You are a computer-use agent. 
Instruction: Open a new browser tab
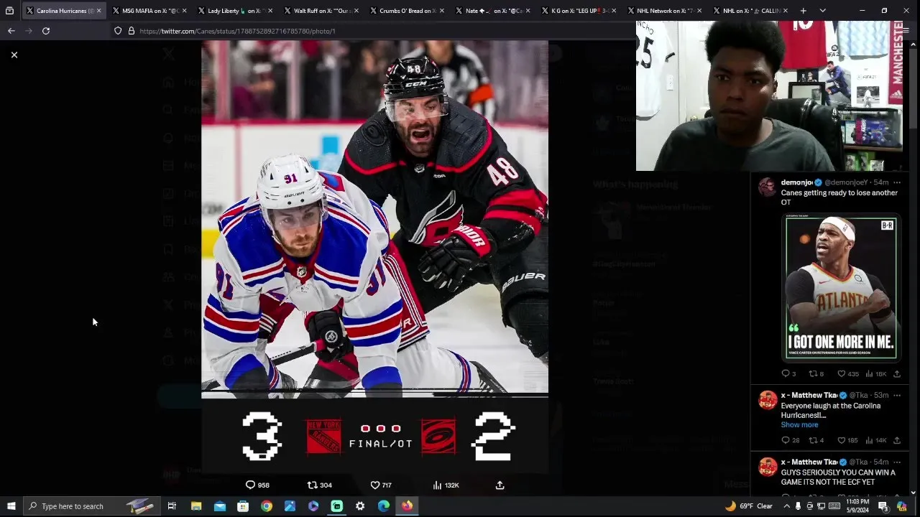[x=803, y=11]
